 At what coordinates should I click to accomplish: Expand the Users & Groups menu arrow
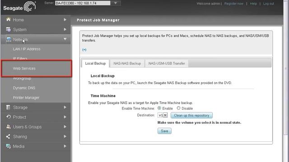tap(65, 127)
